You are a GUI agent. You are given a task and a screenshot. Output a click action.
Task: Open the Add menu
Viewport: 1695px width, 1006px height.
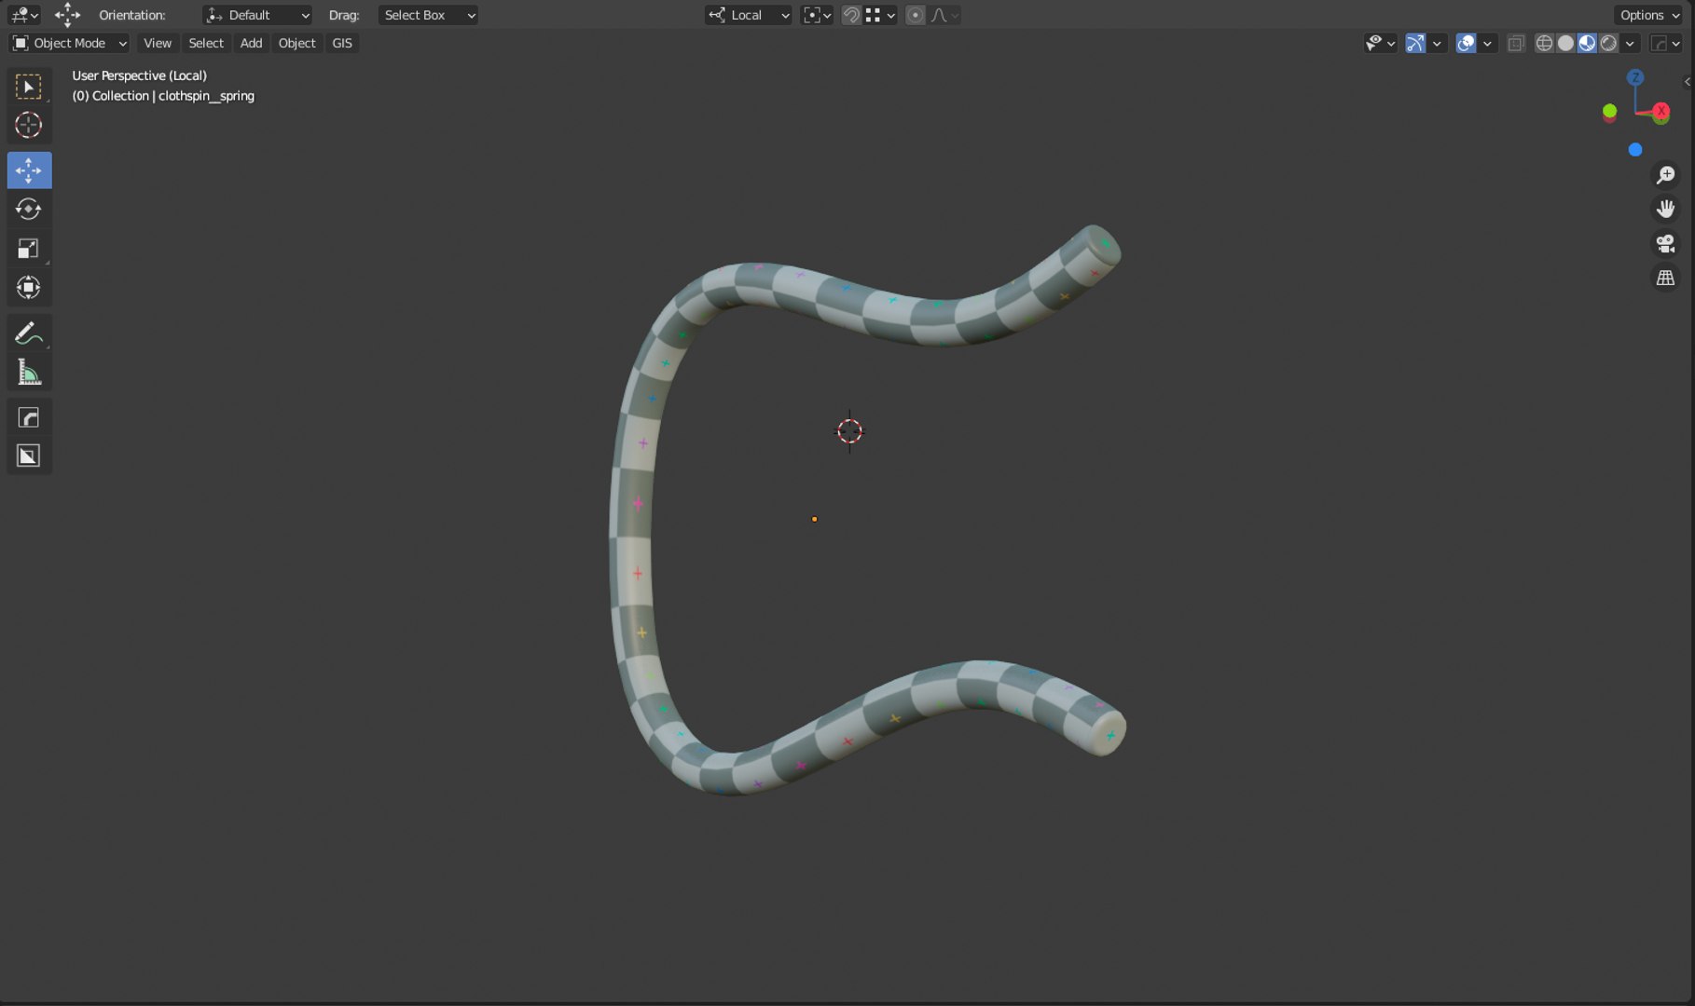coord(251,43)
